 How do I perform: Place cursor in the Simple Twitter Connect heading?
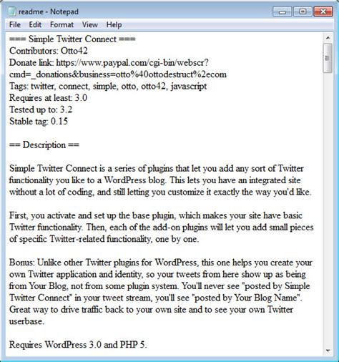click(x=72, y=39)
